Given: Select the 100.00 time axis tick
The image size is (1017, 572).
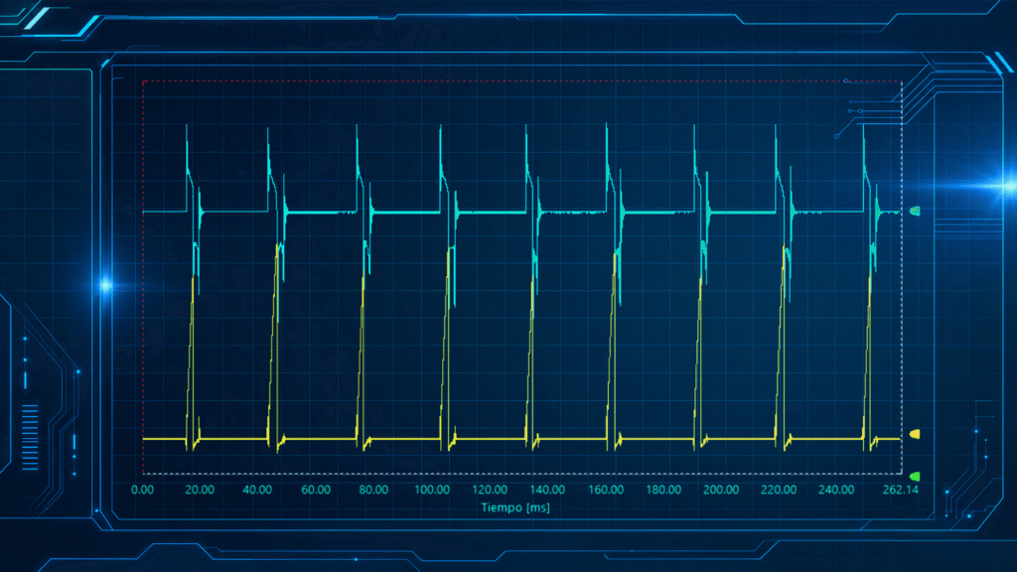Looking at the screenshot, I should pos(432,490).
